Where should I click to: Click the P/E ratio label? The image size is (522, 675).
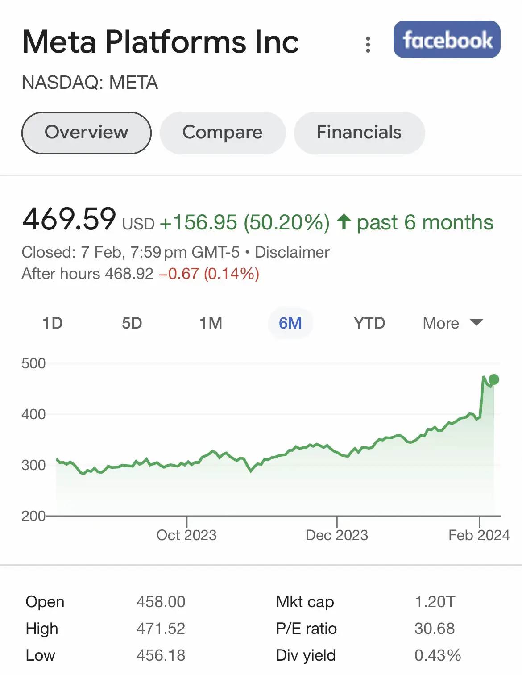(307, 629)
